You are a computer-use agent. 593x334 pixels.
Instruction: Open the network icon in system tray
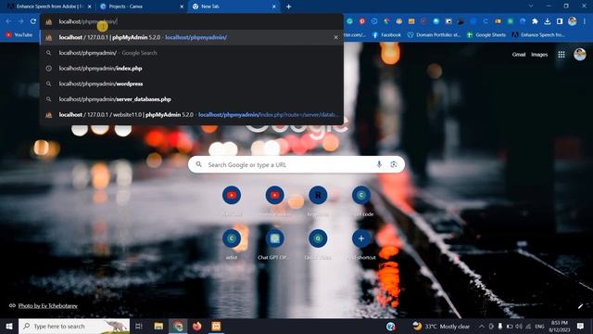click(x=528, y=326)
